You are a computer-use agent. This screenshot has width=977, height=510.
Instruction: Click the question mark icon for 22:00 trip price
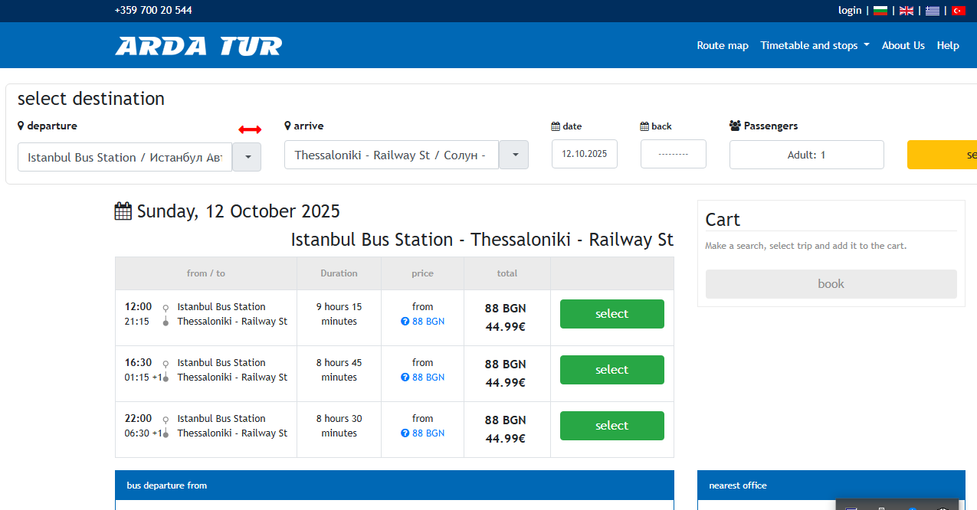click(x=405, y=433)
